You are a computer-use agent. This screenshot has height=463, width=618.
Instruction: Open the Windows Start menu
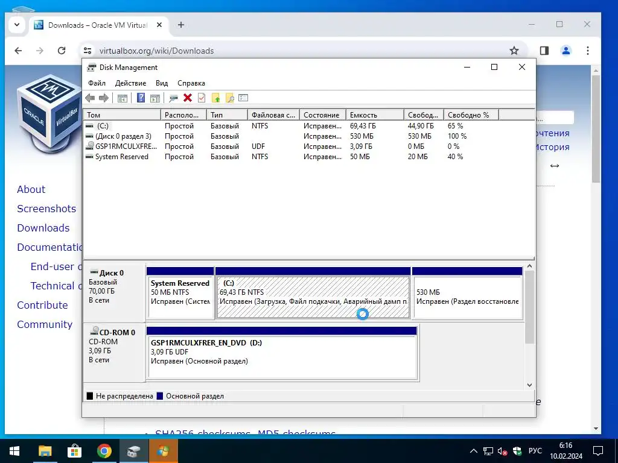click(x=14, y=451)
